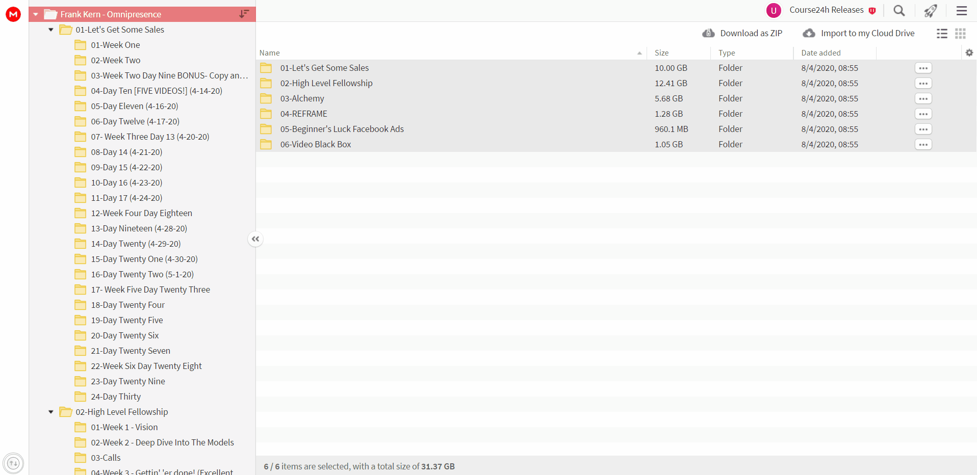Click 02-High Level Fellowship in file list
This screenshot has height=475, width=977.
pyautogui.click(x=326, y=83)
